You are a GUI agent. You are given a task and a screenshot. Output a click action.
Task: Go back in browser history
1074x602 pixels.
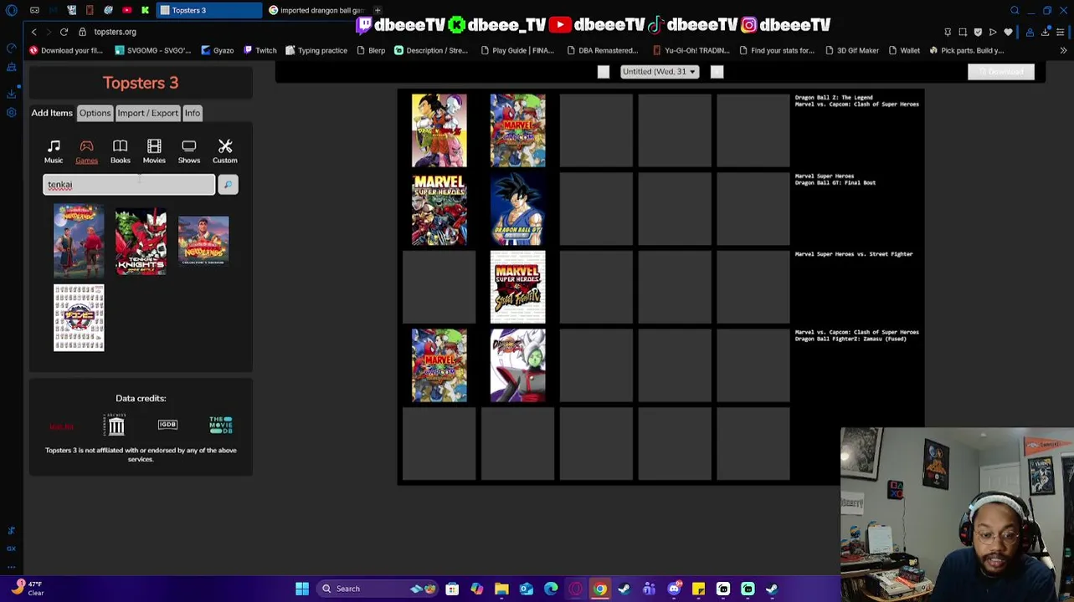pyautogui.click(x=33, y=32)
